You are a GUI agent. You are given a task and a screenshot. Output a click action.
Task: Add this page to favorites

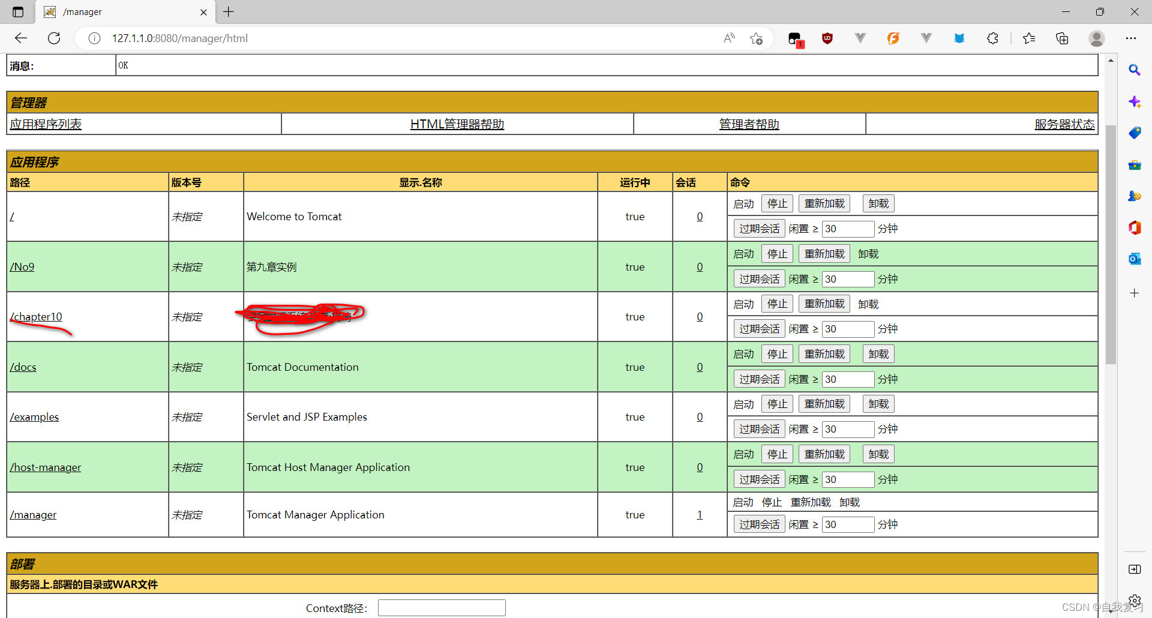click(756, 38)
